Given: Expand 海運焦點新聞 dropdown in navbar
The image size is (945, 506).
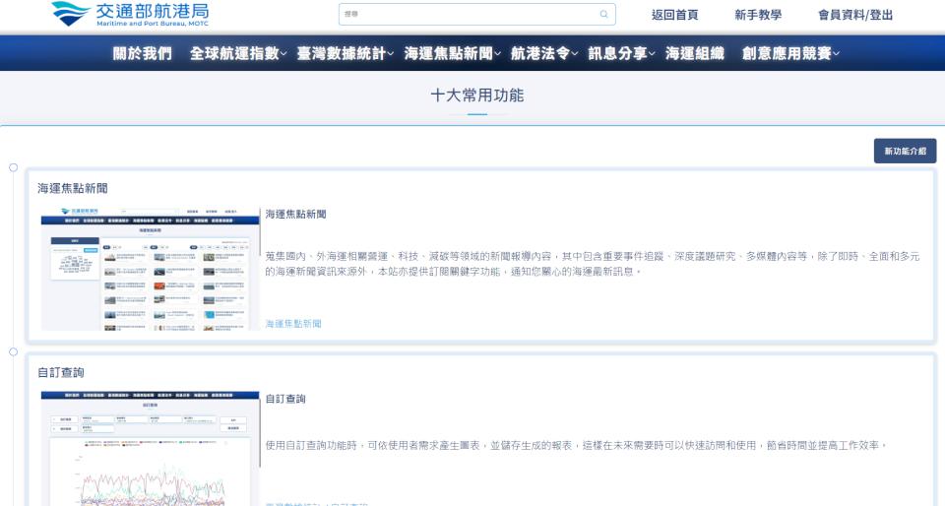Looking at the screenshot, I should tap(453, 53).
